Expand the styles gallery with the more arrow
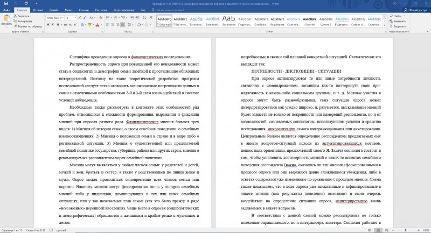 pos(384,25)
